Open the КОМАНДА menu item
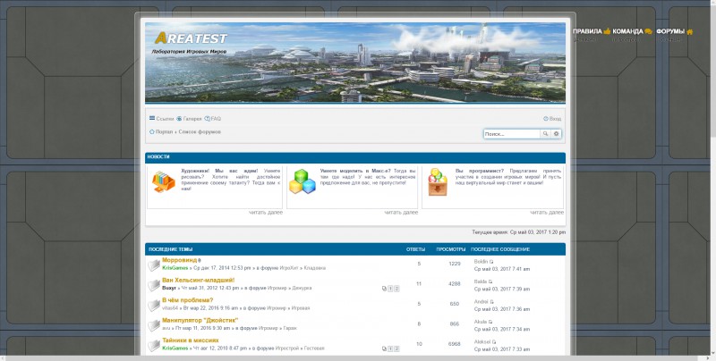The width and height of the screenshot is (716, 361). [627, 31]
